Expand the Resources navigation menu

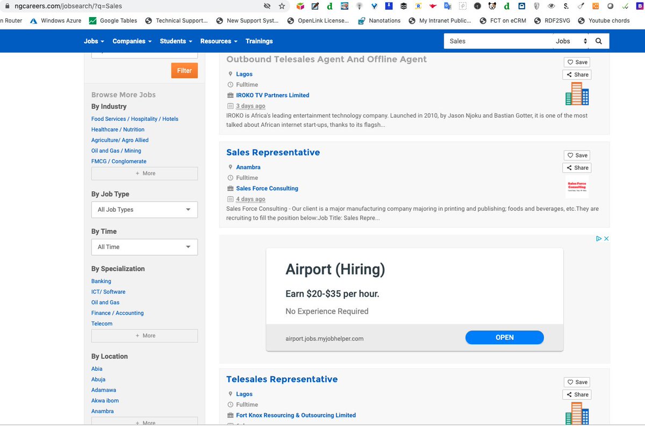(219, 41)
